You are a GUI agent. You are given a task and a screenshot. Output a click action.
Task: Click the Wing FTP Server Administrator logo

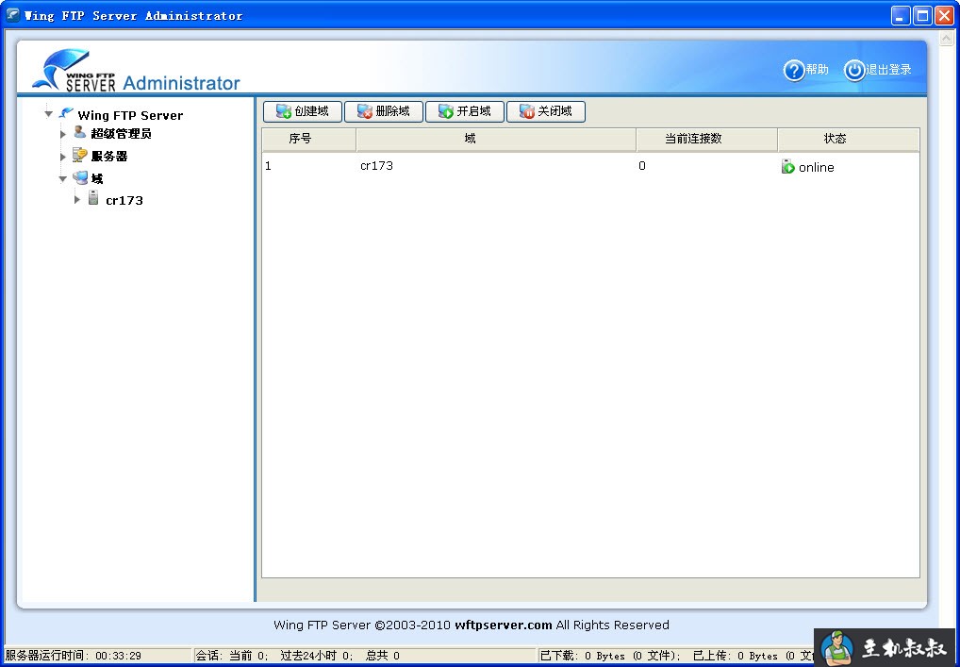click(136, 70)
